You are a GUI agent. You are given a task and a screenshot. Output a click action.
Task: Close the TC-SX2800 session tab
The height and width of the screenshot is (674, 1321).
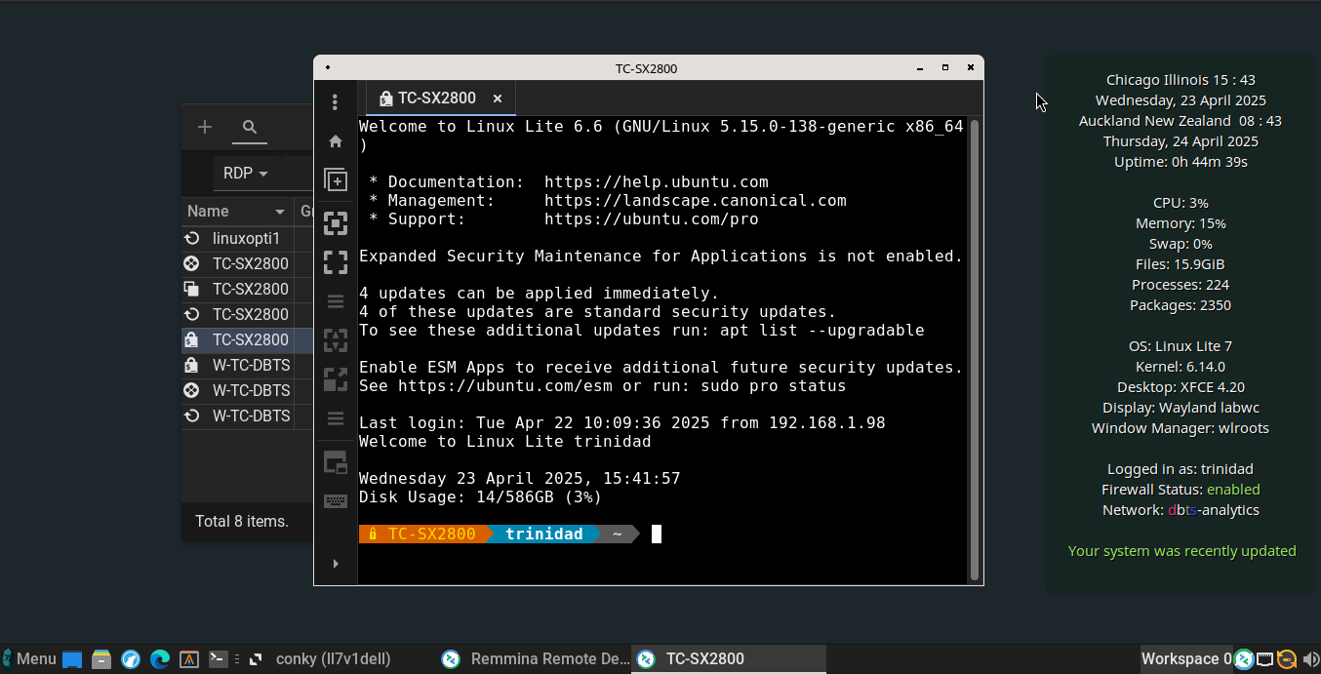(498, 99)
